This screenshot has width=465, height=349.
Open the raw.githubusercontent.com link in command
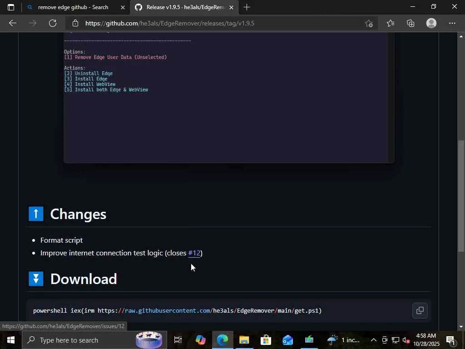168,310
